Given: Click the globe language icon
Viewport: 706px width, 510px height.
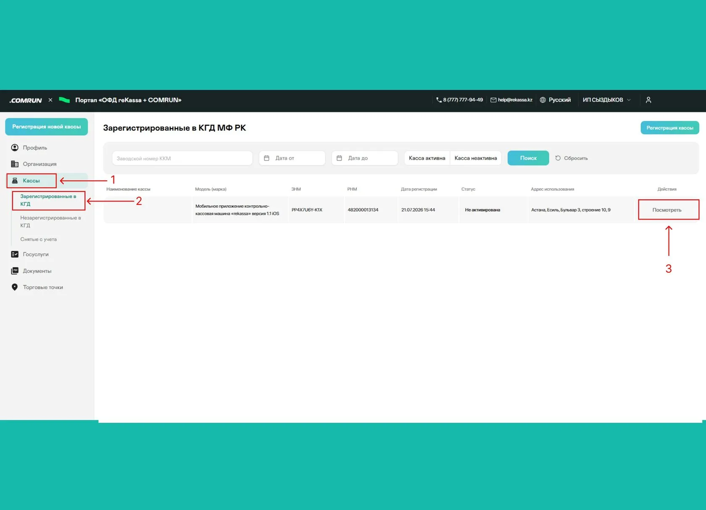Looking at the screenshot, I should click(543, 100).
